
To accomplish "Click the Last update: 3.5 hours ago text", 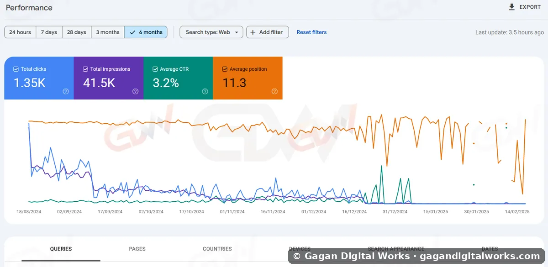I will point(510,32).
